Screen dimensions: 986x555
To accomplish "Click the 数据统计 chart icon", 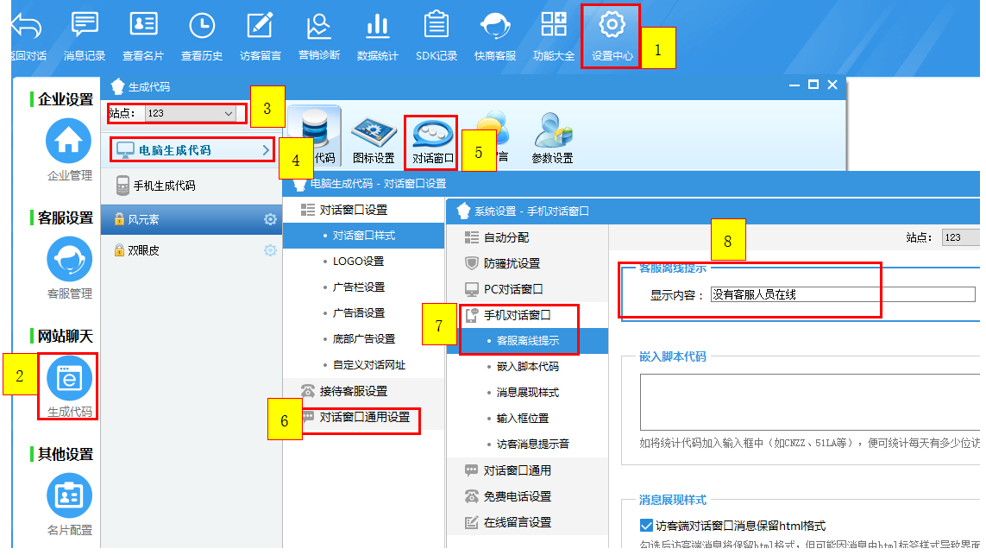I will (377, 27).
